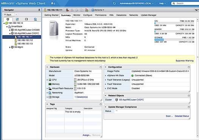Collapse the 192.168.155.13 vCenter tree node
This screenshot has height=140, width=199.
click(x=4, y=23)
